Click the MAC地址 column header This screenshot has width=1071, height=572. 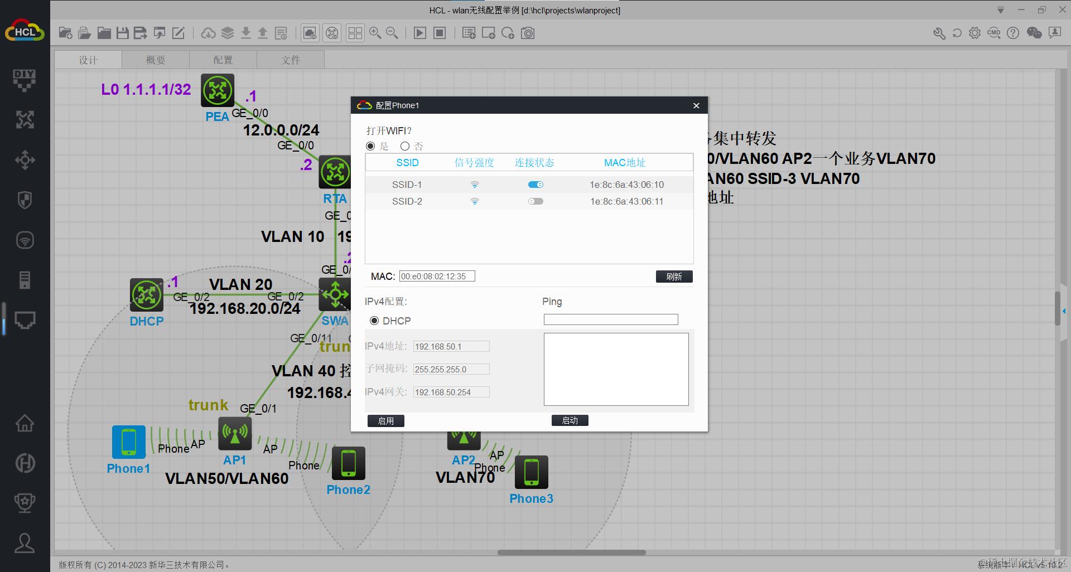point(625,163)
